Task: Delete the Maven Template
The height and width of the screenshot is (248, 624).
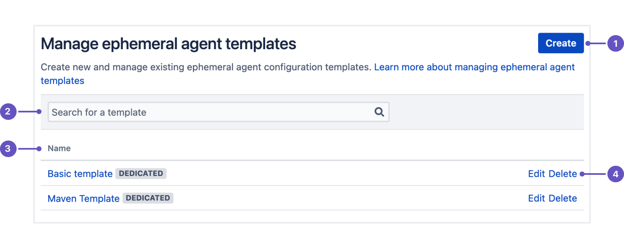Action: tap(563, 198)
